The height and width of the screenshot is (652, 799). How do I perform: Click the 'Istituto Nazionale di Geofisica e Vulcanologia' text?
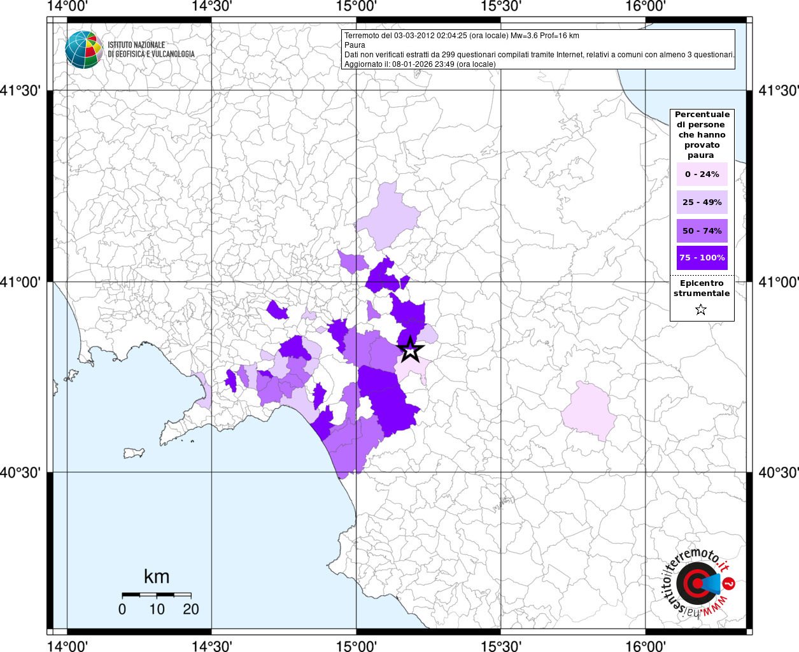click(151, 50)
